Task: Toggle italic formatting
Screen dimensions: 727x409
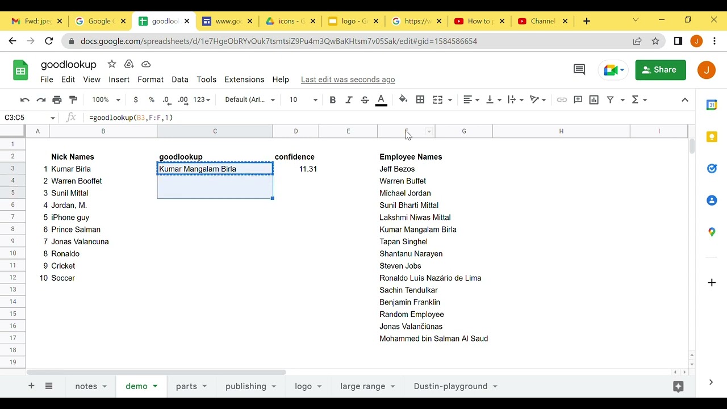Action: point(349,99)
